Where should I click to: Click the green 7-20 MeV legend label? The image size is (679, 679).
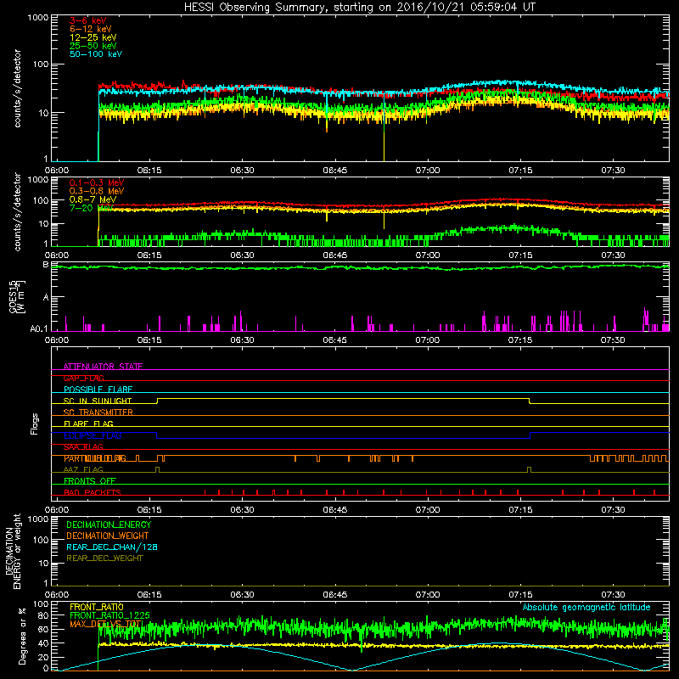(x=92, y=208)
